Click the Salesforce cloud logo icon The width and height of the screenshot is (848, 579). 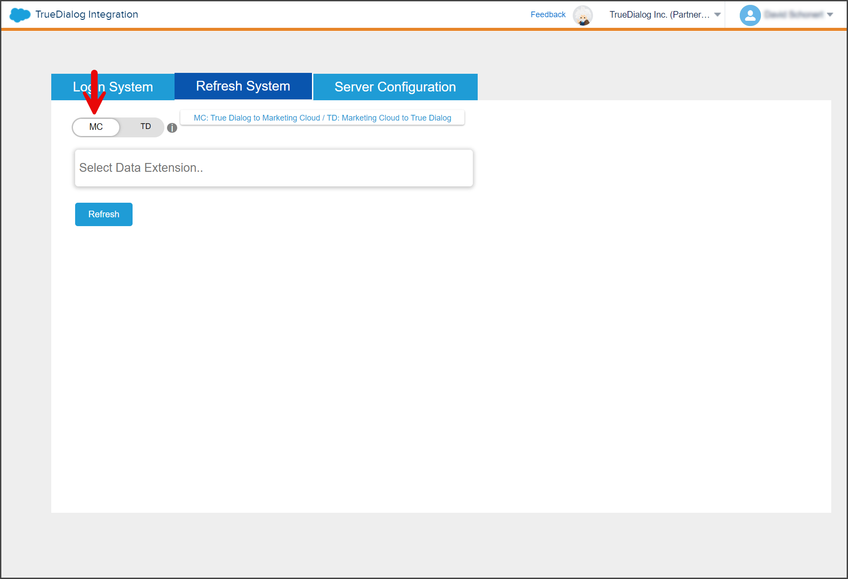[x=20, y=15]
